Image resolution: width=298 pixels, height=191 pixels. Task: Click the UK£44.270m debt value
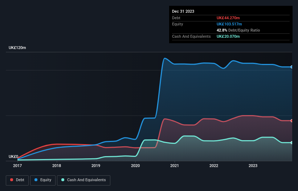click(x=228, y=18)
